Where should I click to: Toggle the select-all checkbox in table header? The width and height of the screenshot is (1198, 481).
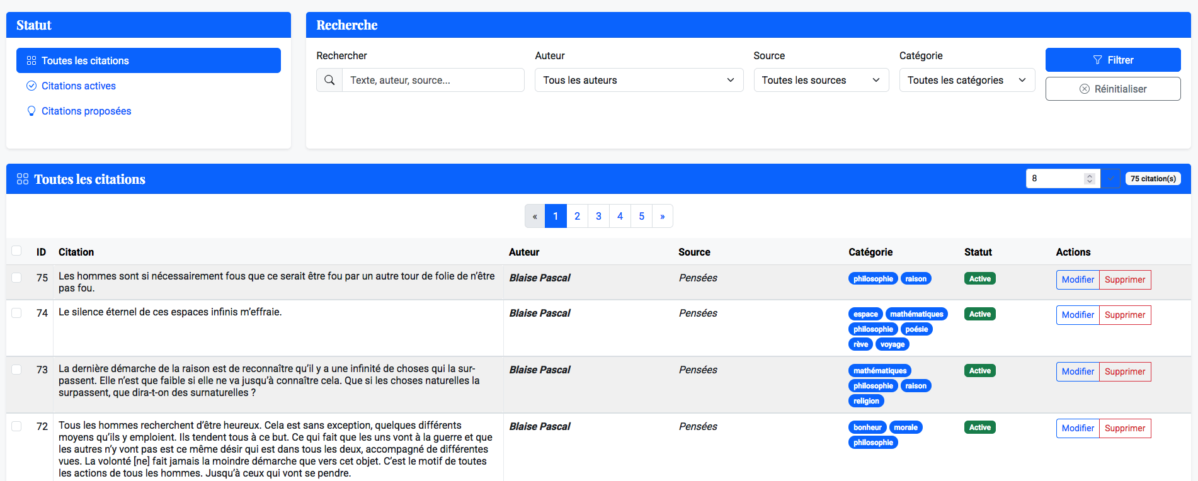pos(17,251)
